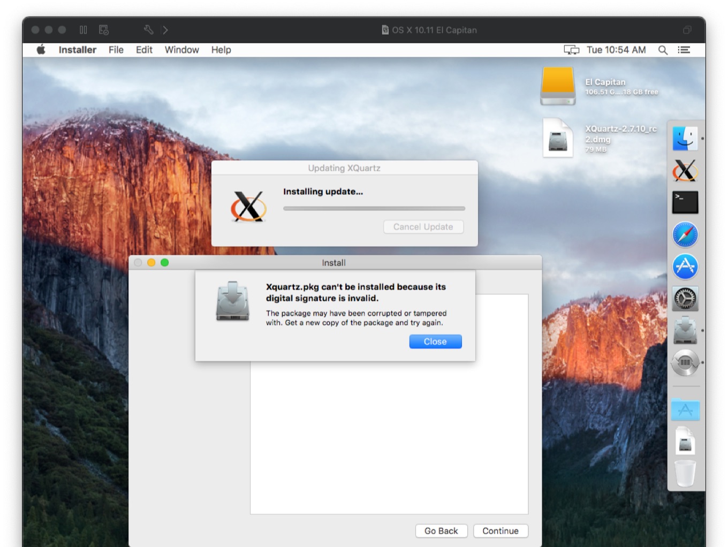The width and height of the screenshot is (728, 547).
Task: Open the Window menu
Action: point(181,50)
